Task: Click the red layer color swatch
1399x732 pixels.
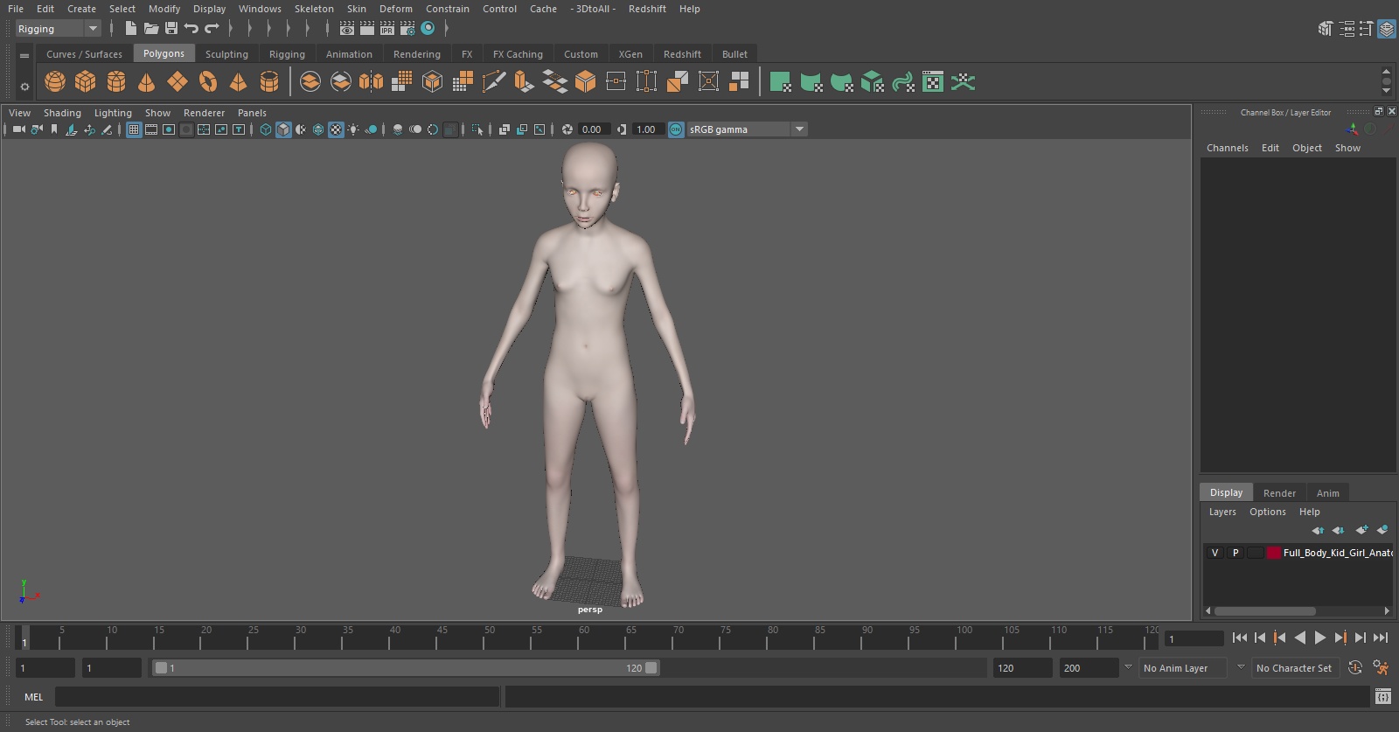Action: coord(1274,553)
